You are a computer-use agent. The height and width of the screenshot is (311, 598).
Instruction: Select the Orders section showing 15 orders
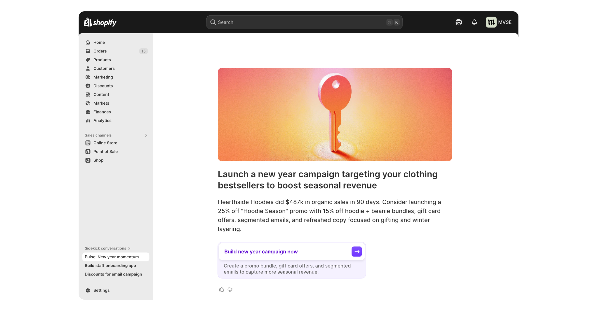pyautogui.click(x=100, y=51)
